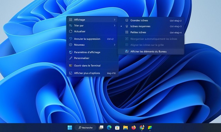Click the expand icon for Afficher plus d'options
Viewport: 221px width, 132px height.
[70, 73]
